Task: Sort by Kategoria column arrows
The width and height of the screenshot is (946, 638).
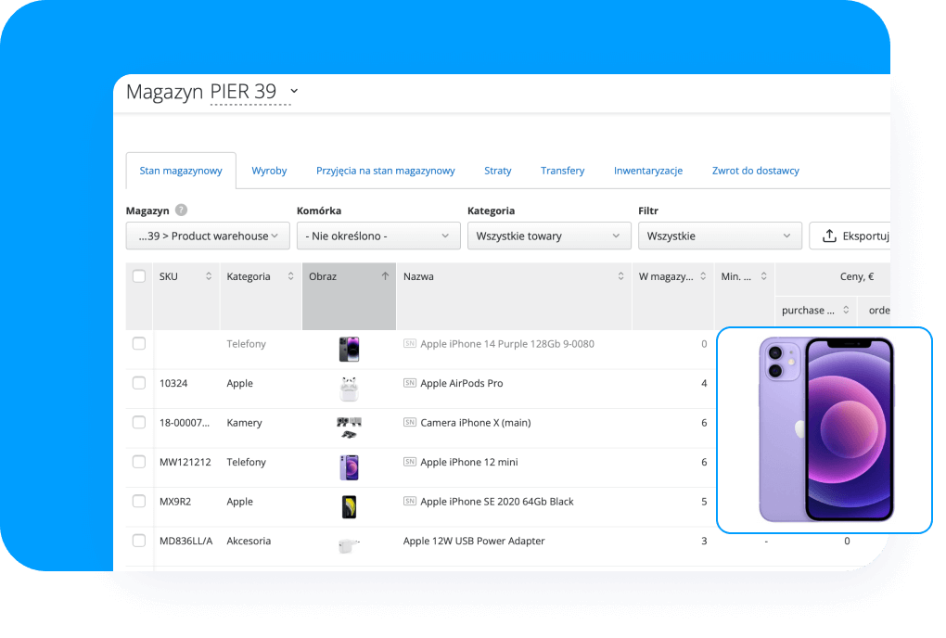Action: tap(289, 276)
